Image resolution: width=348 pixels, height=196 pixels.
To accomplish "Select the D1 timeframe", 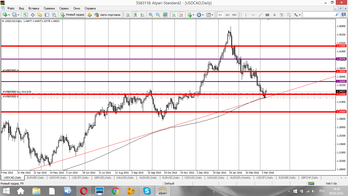I will (220, 15).
